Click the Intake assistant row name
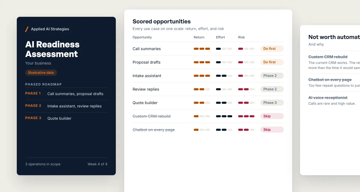This screenshot has height=192, width=360. point(147,76)
